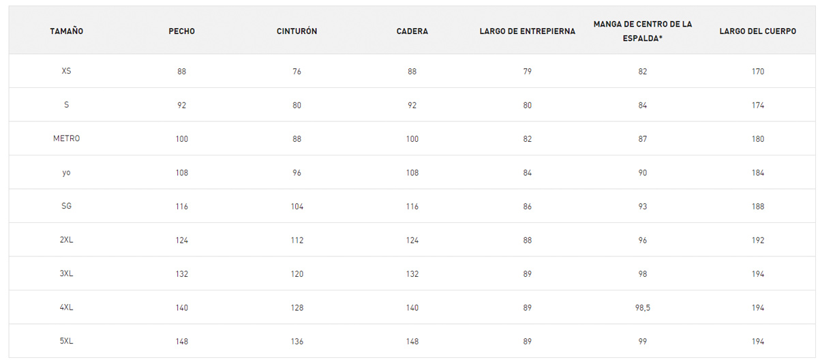Select the CADERA column header
818x360 pixels.
(412, 31)
